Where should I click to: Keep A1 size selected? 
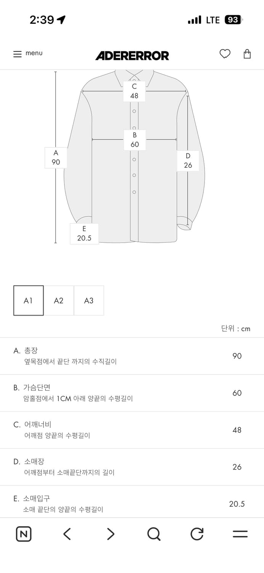click(x=28, y=301)
